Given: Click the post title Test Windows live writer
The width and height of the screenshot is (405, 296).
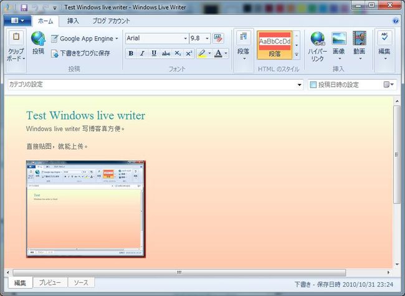Looking at the screenshot, I should (x=85, y=115).
